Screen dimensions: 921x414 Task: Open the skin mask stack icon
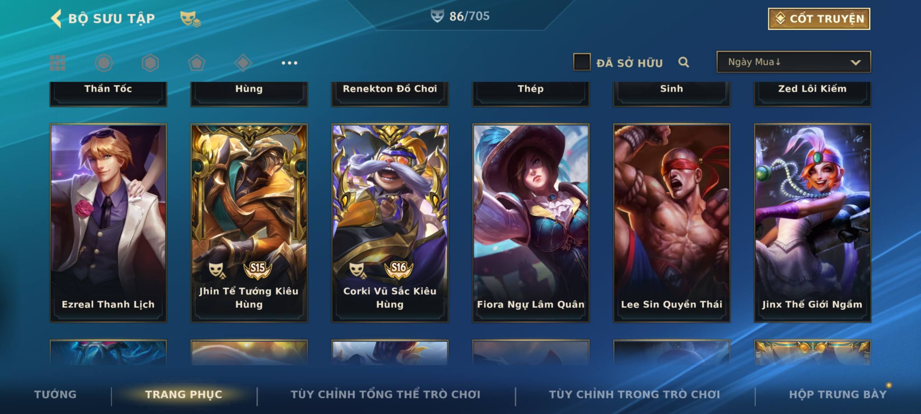pos(190,19)
